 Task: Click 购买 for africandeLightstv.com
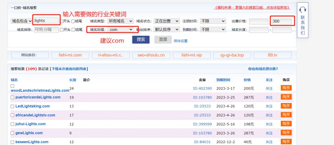(286, 115)
